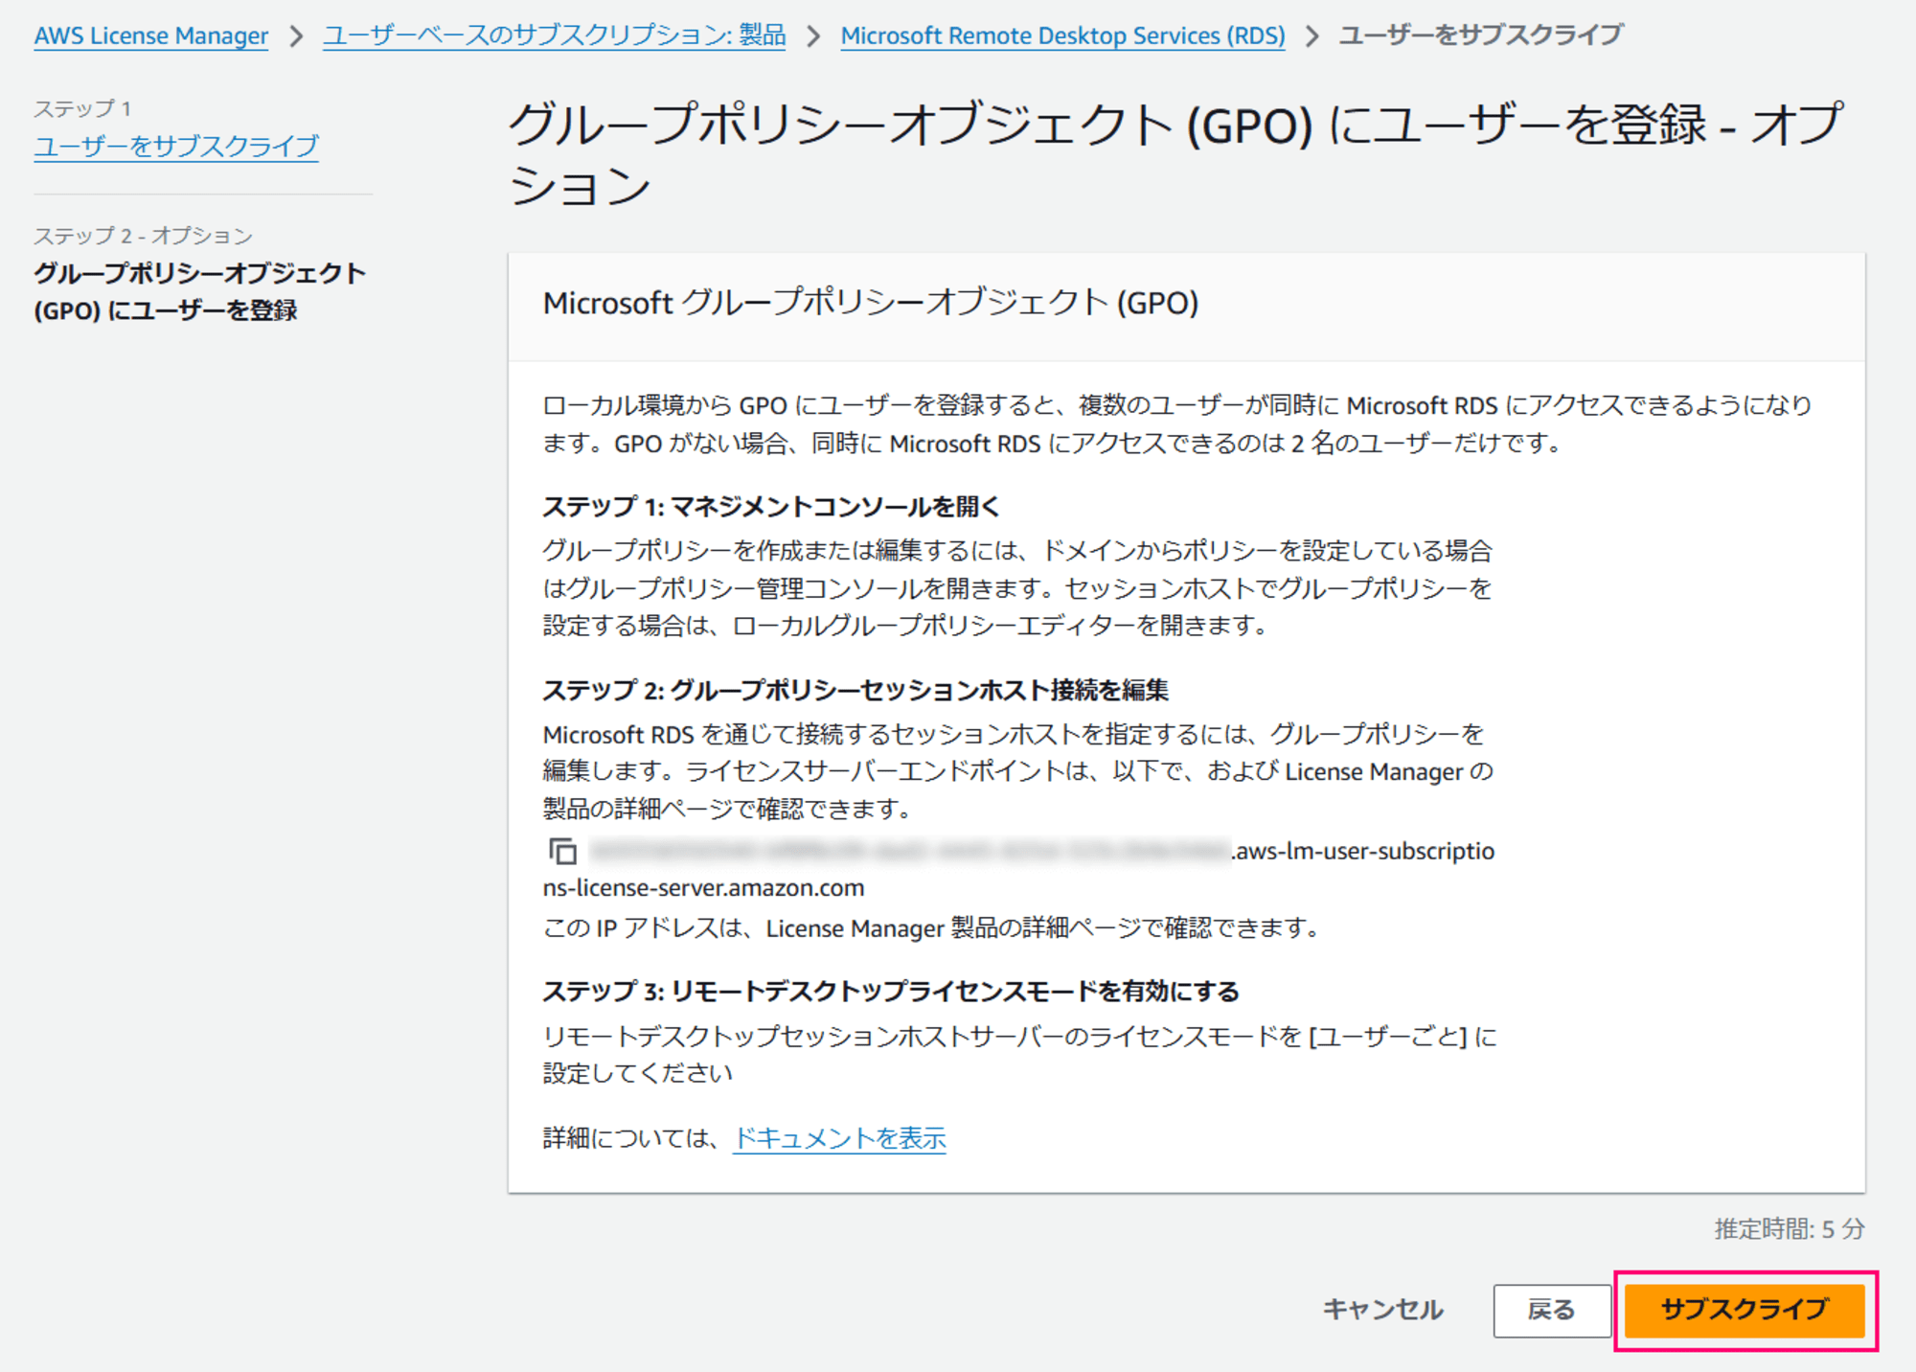Image resolution: width=1916 pixels, height=1372 pixels.
Task: Click the page title グループポリシーオブジェクト (GPO) にユーザーを登録
Action: tap(1176, 154)
